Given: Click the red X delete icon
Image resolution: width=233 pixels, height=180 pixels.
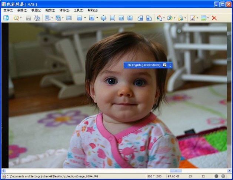Looking at the screenshot, I should 214,18.
